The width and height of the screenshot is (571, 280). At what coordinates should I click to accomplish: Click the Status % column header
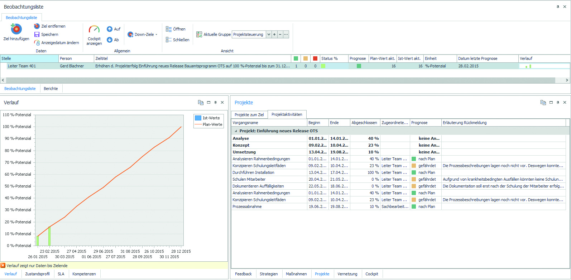pos(330,58)
